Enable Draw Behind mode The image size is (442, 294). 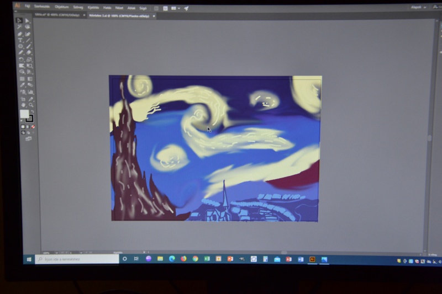pos(28,132)
